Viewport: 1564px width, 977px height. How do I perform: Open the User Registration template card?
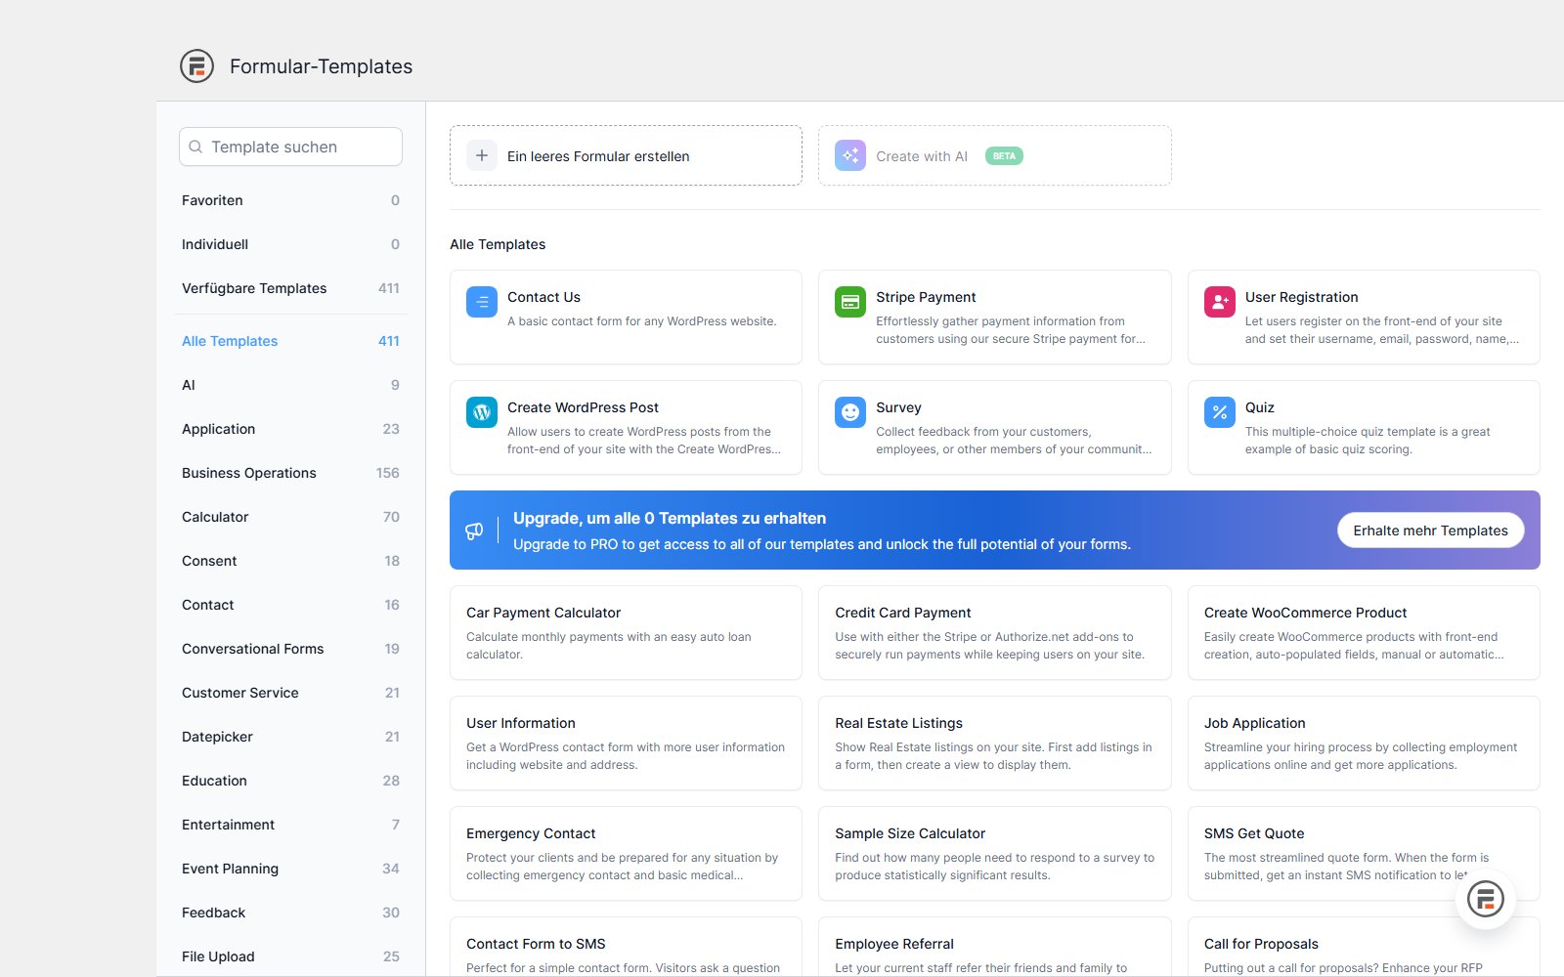[1364, 318]
